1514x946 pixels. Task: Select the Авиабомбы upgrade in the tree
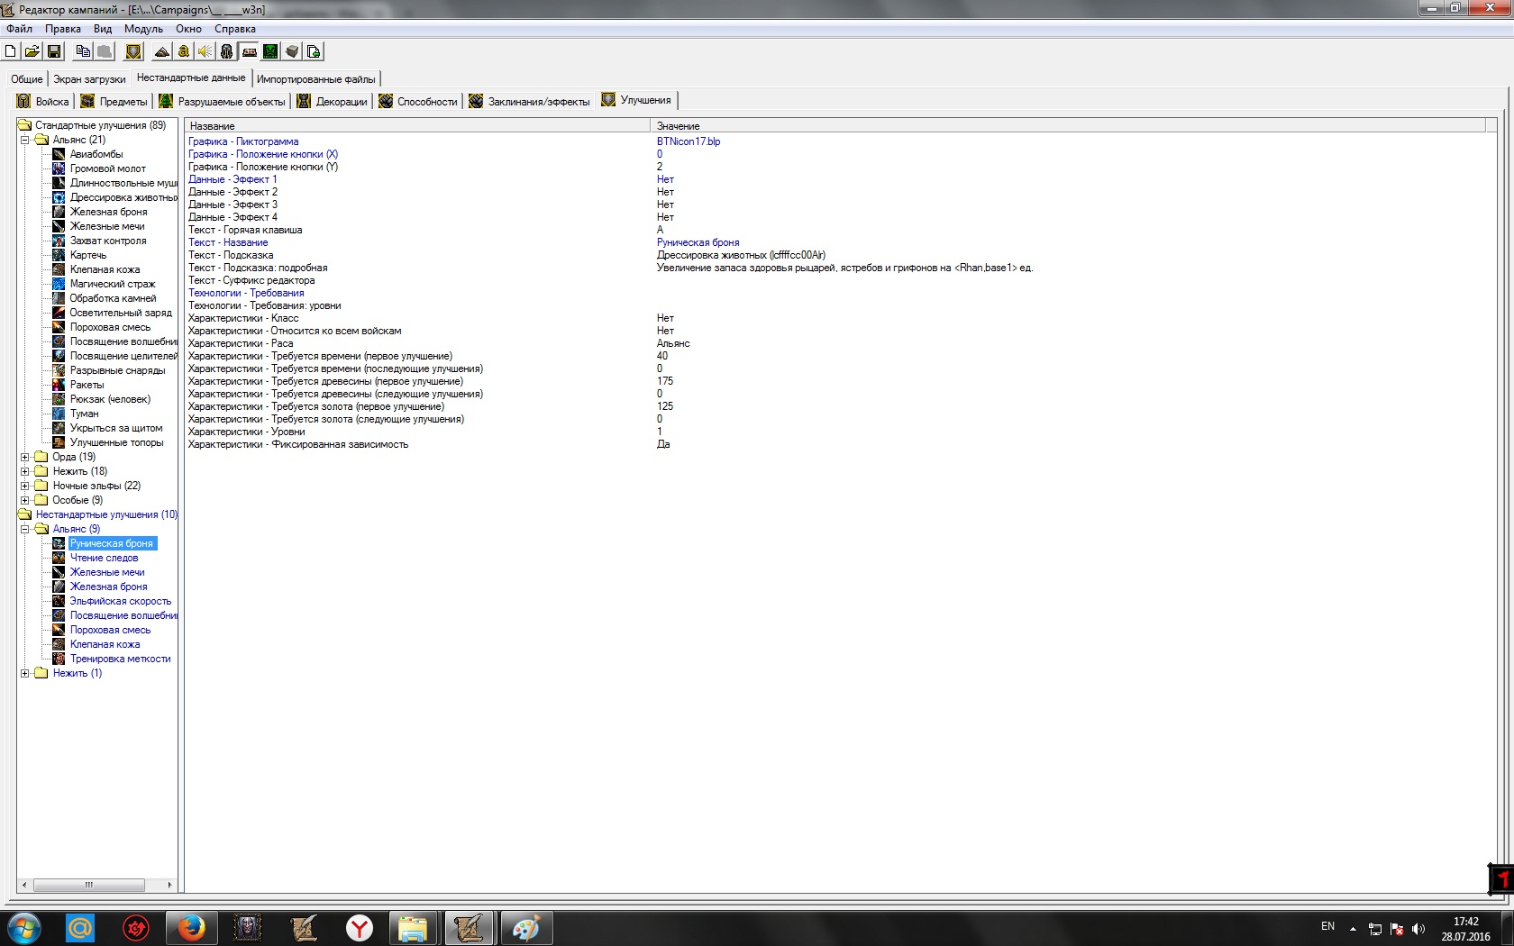coord(96,154)
